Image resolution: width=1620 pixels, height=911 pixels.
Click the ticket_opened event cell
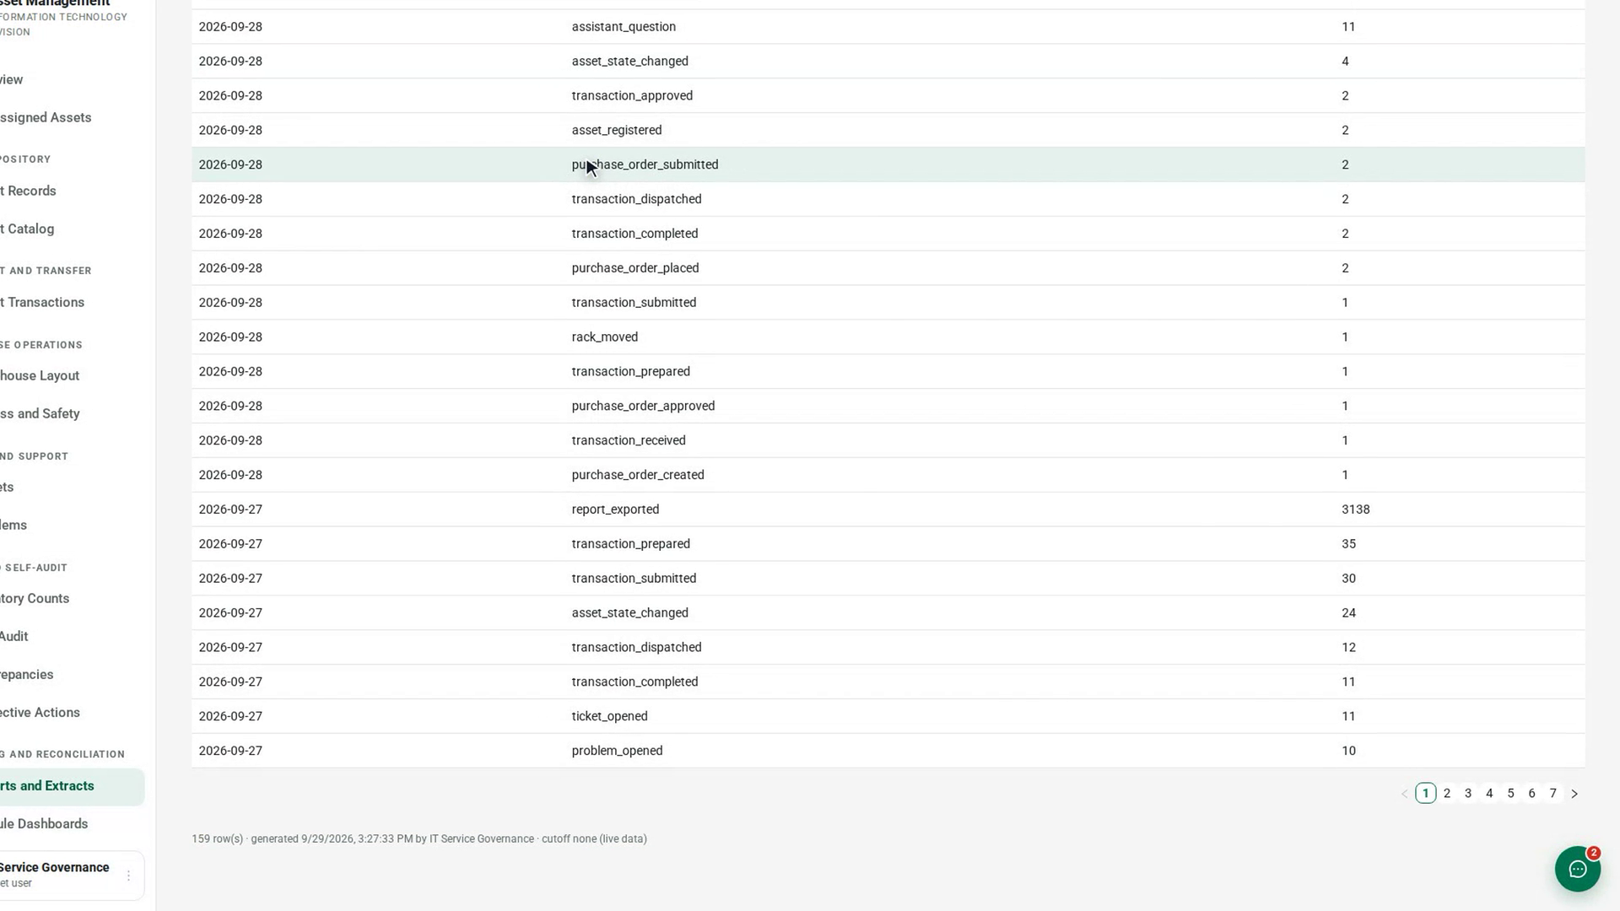pyautogui.click(x=609, y=716)
